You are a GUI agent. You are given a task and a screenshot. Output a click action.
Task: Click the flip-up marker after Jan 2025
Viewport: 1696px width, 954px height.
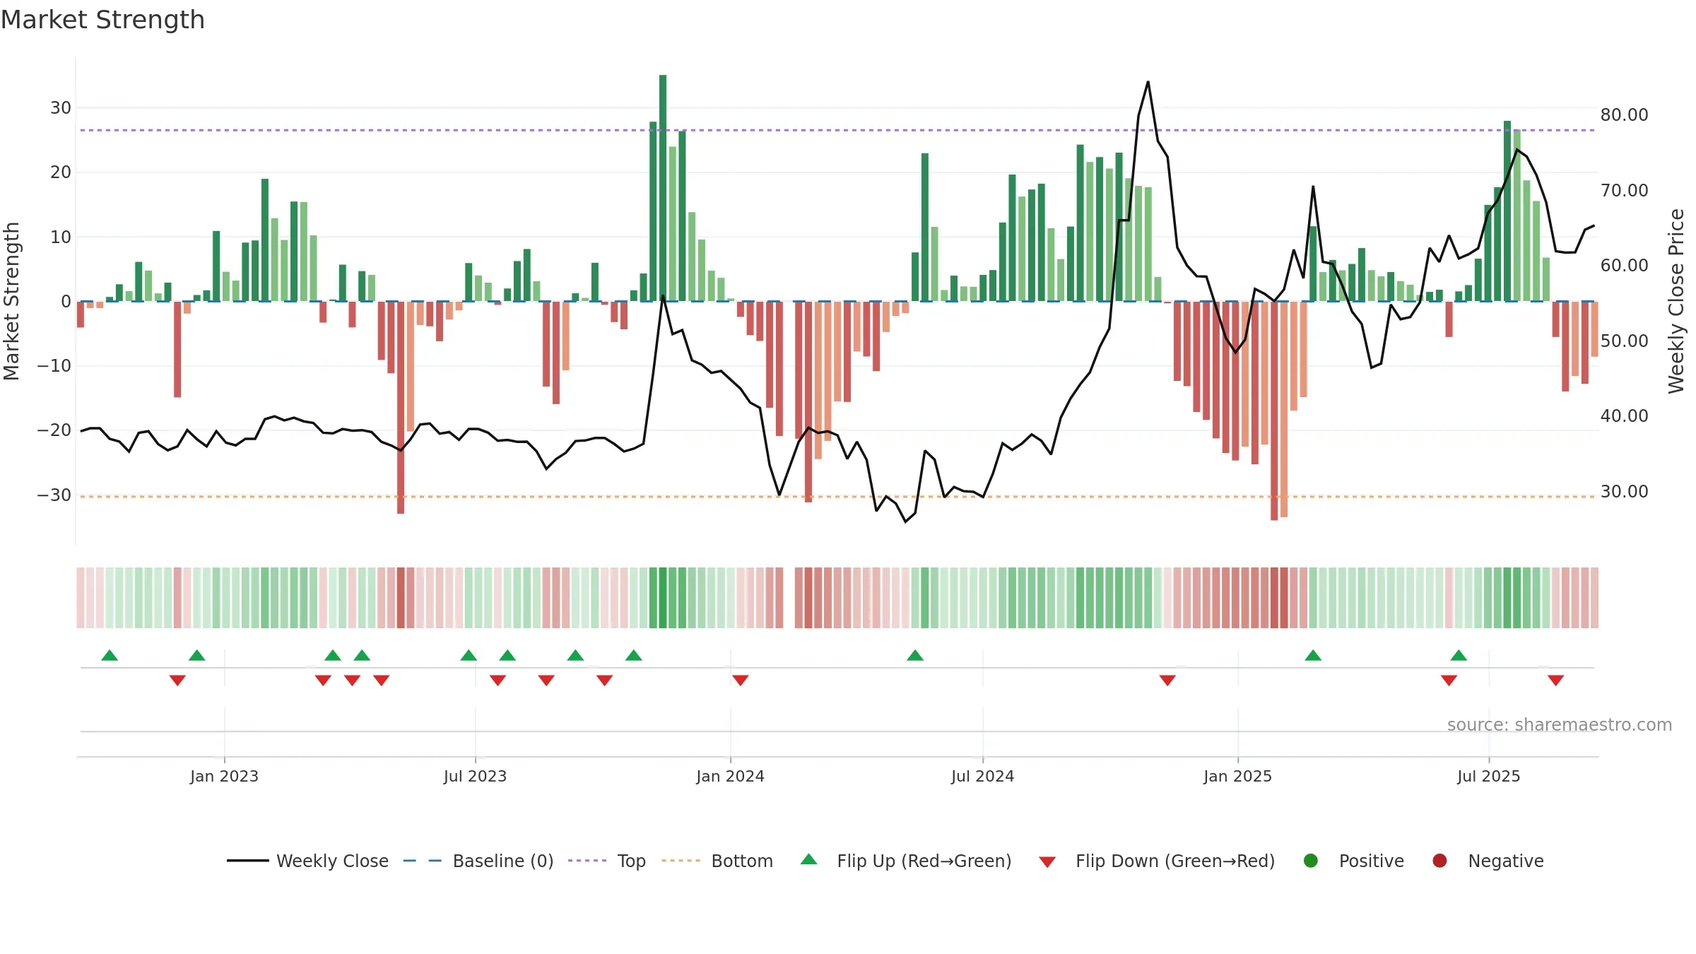click(x=1313, y=655)
